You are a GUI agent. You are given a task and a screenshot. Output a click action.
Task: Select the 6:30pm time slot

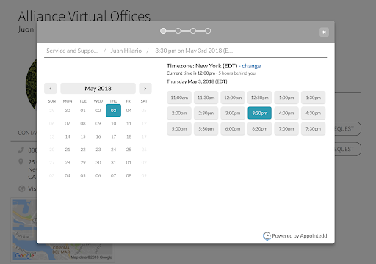[x=259, y=129]
